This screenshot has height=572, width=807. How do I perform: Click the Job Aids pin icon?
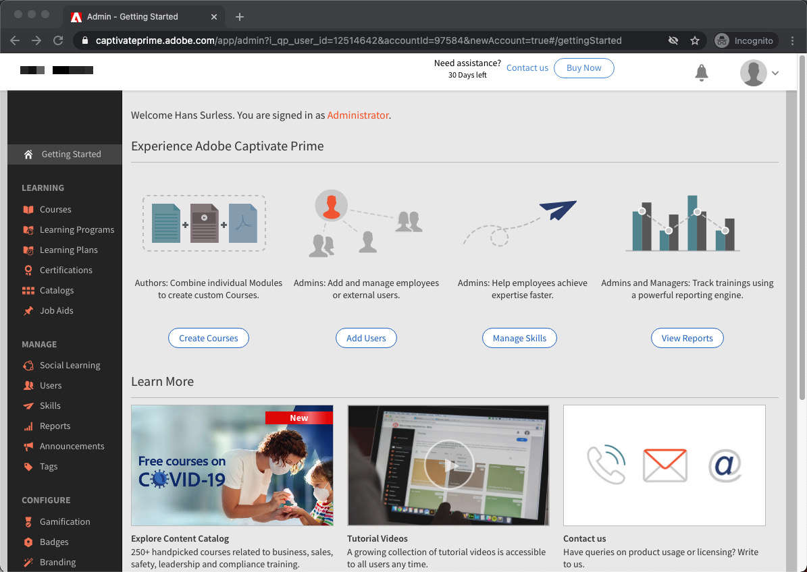(28, 311)
